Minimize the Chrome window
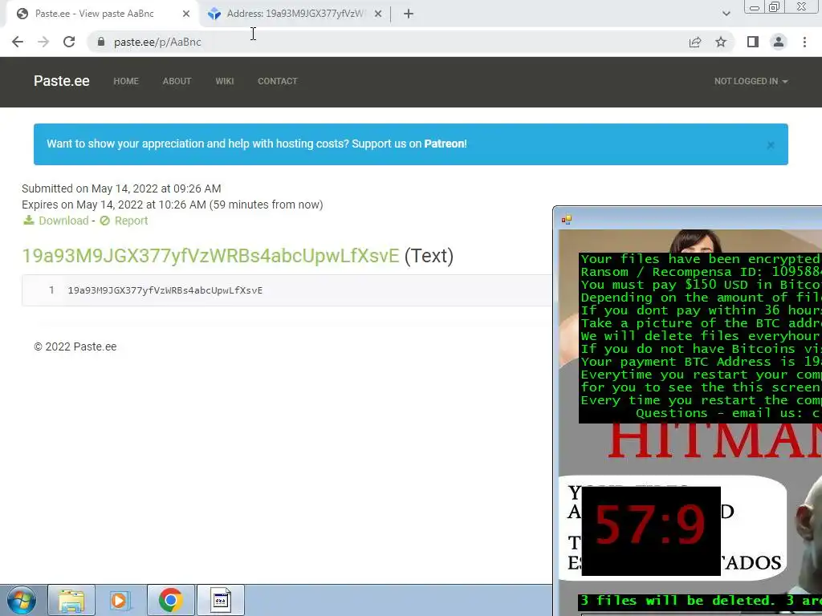 [755, 6]
